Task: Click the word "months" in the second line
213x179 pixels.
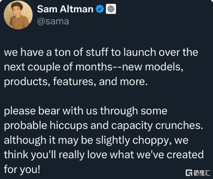Action: click(94, 67)
